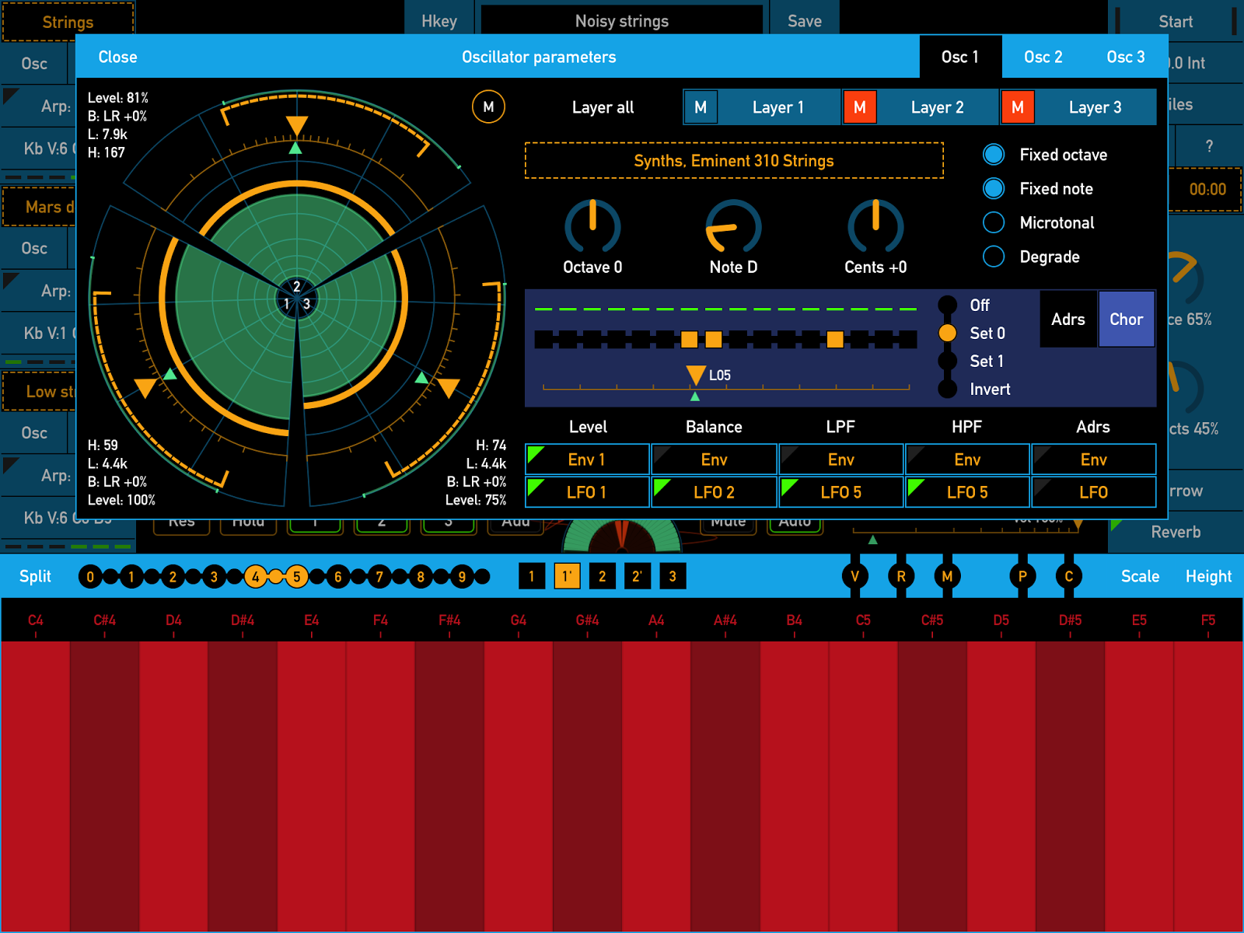The width and height of the screenshot is (1244, 933).
Task: Click the Chor mode button
Action: 1126,319
